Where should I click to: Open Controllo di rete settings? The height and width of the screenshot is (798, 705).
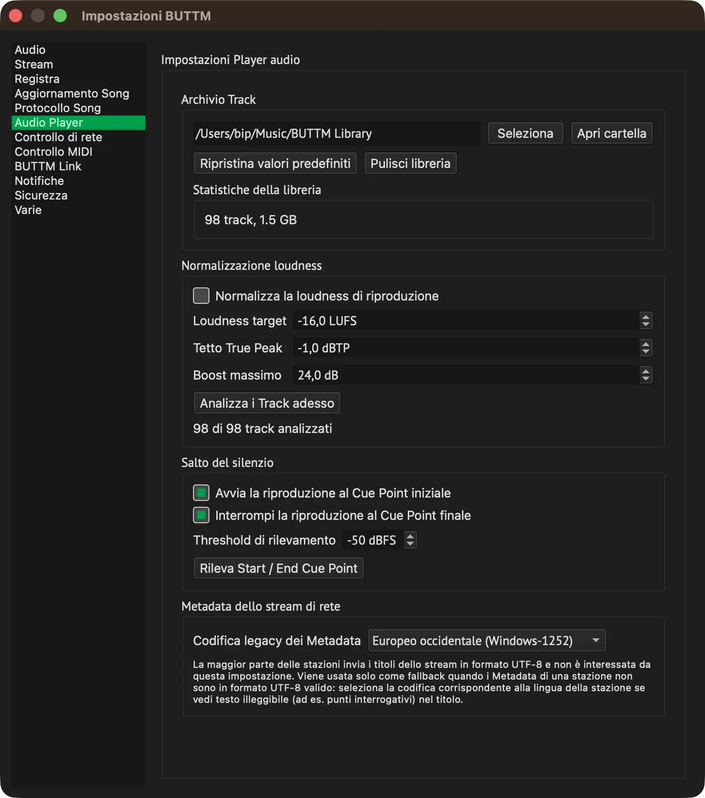point(78,137)
